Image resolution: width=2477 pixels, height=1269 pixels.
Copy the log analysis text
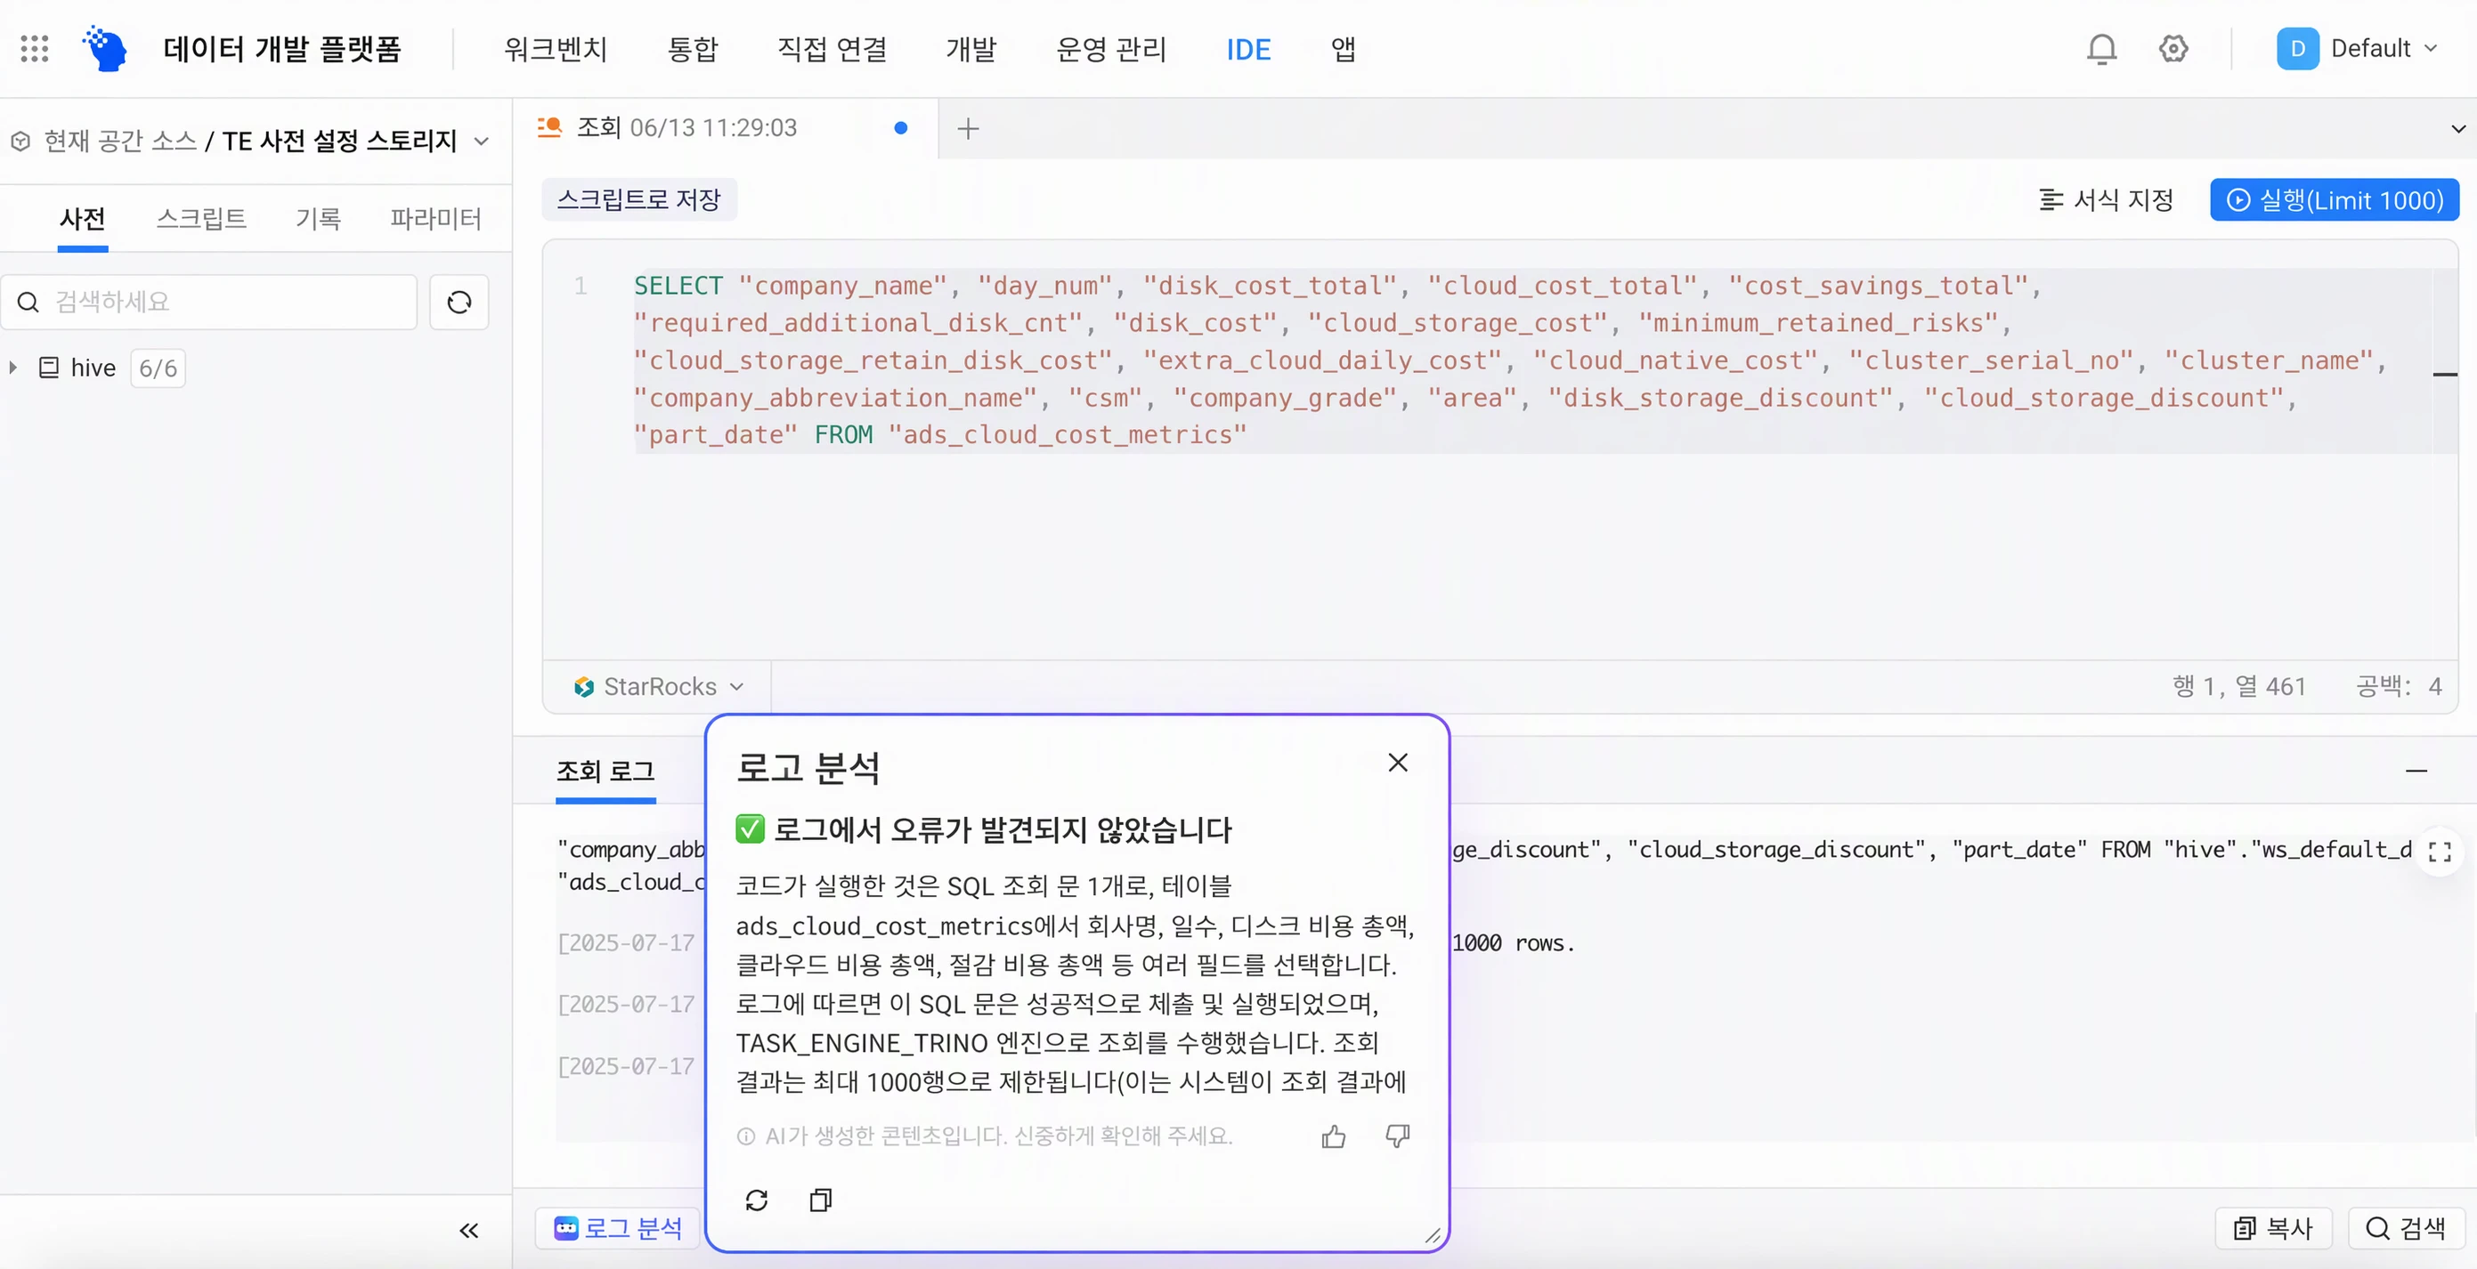(x=820, y=1200)
